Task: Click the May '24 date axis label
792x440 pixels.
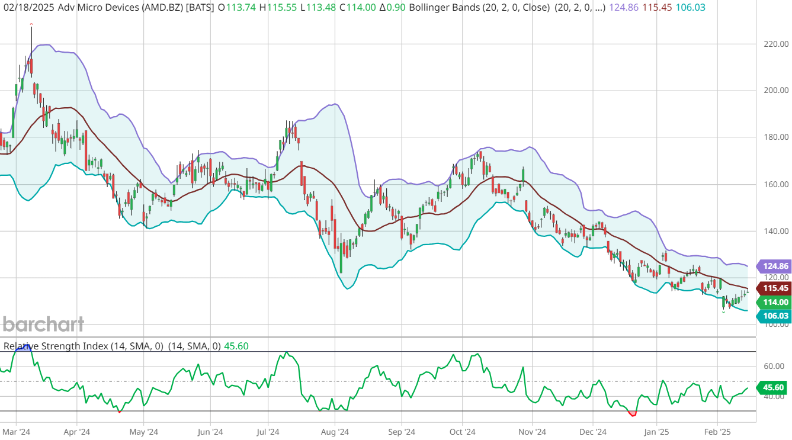Action: pos(144,432)
